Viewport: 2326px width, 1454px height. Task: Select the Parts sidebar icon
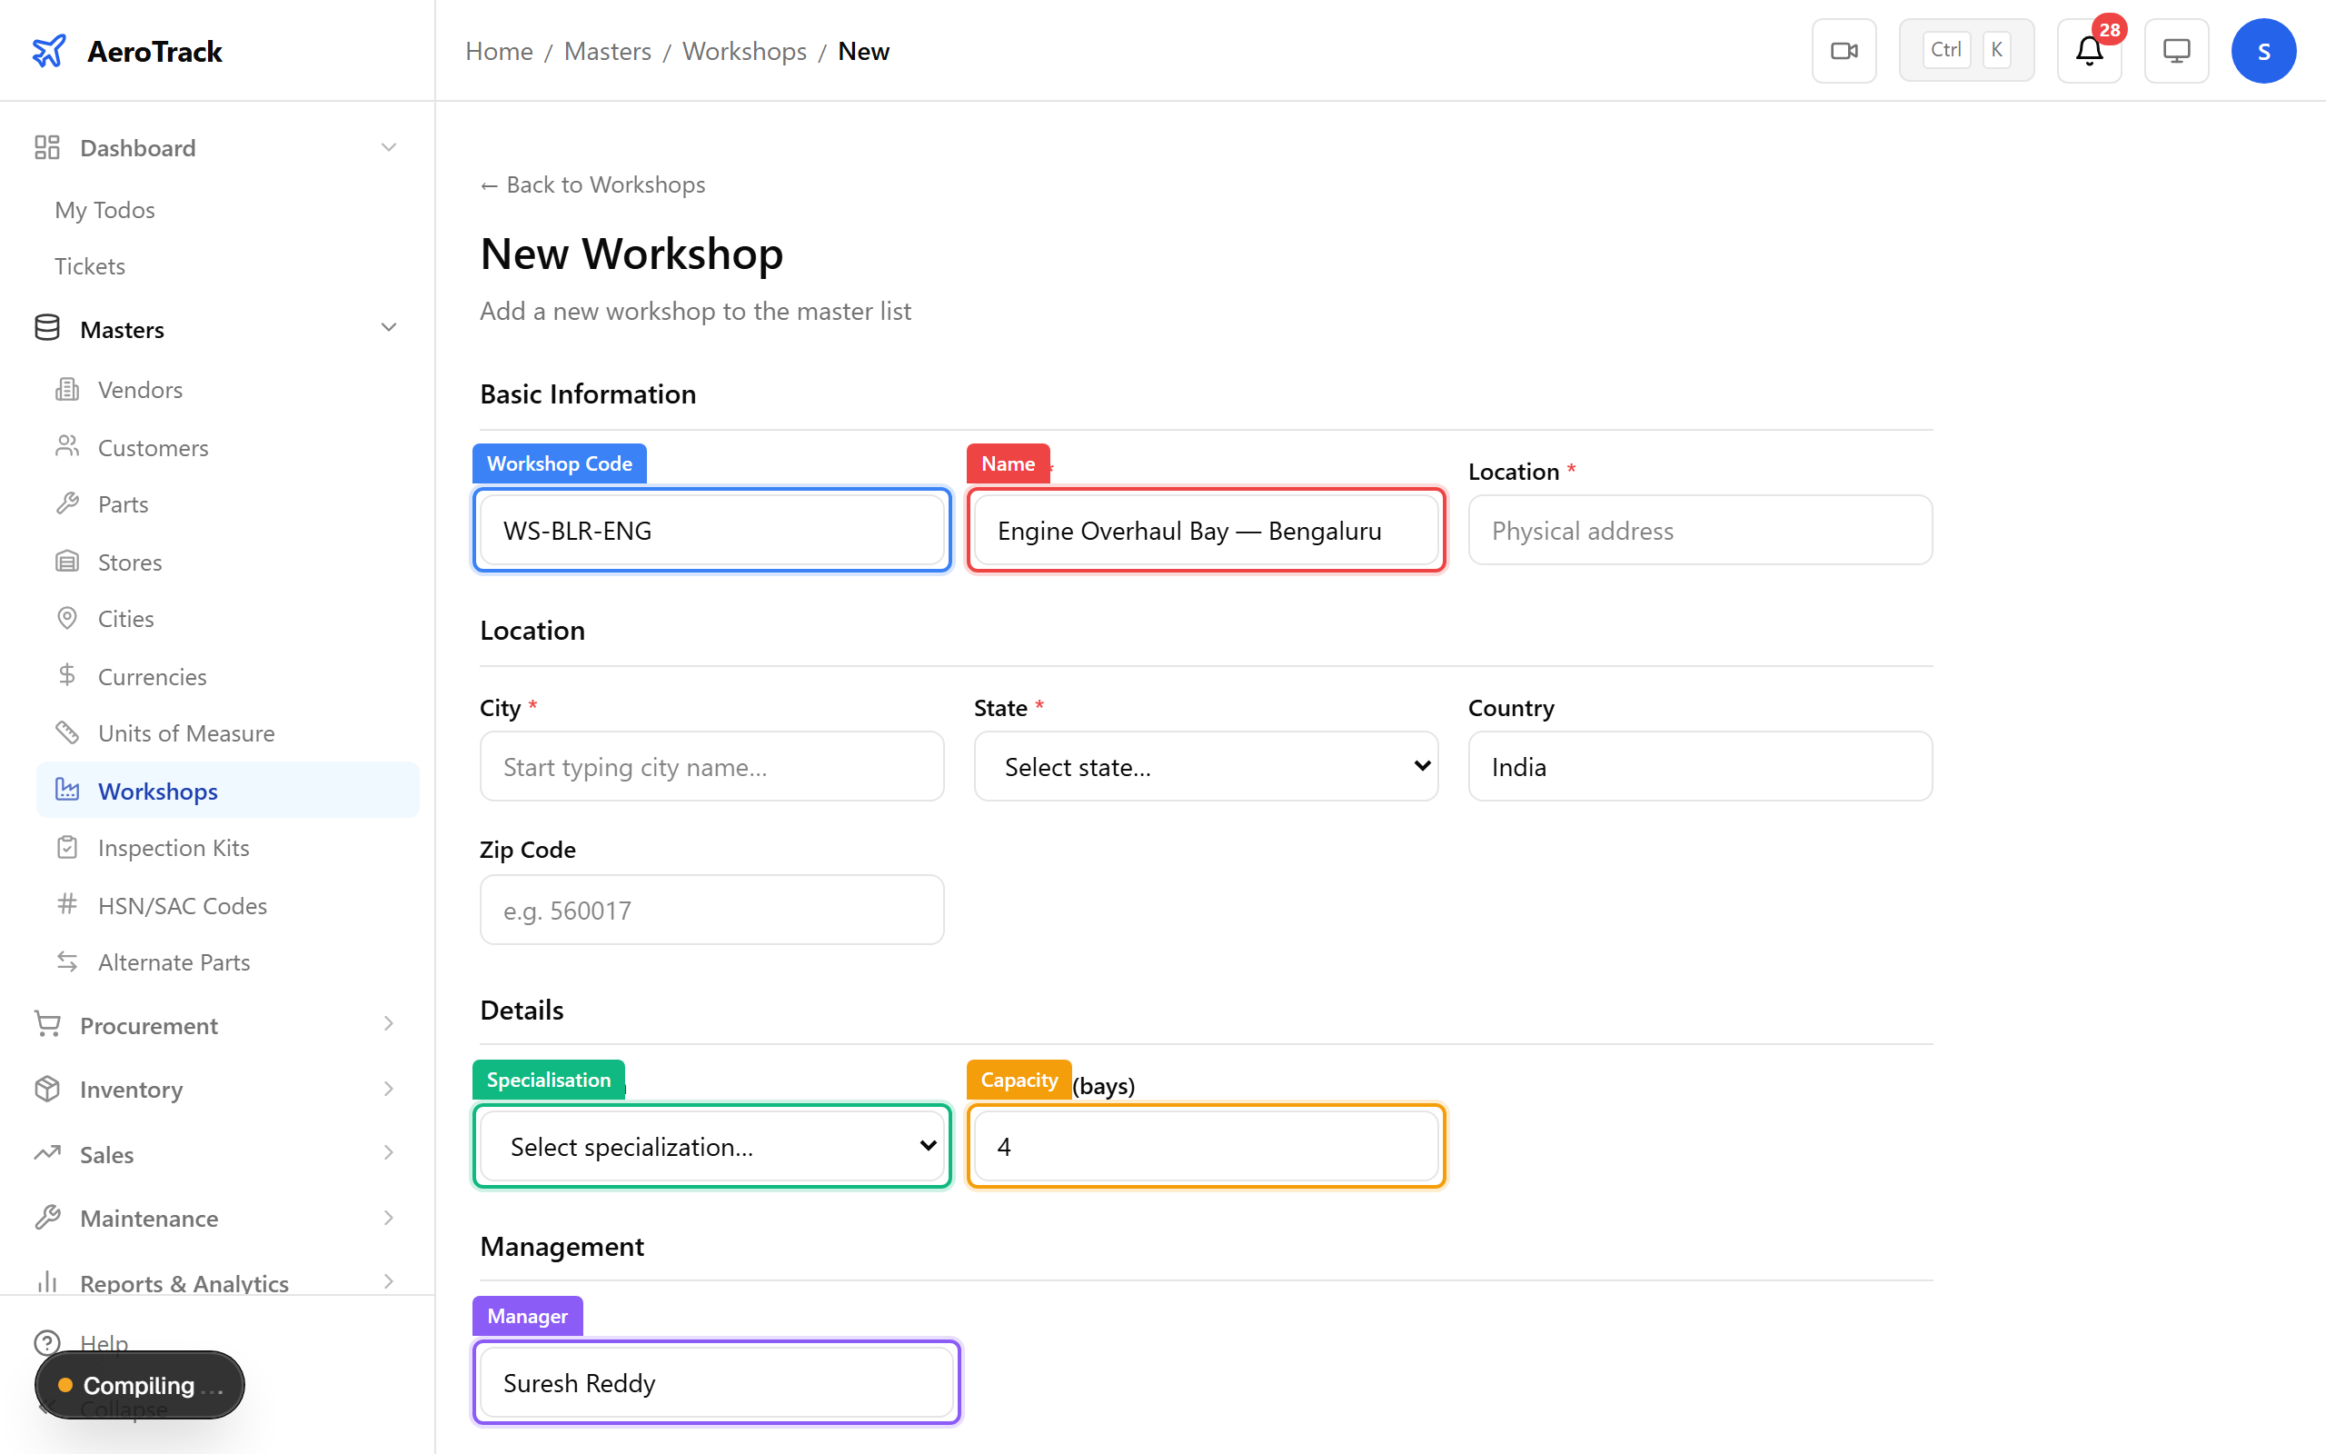pos(67,503)
